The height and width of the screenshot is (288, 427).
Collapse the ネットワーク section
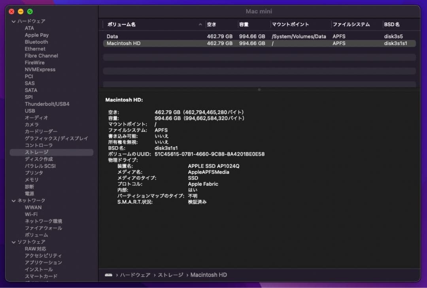click(14, 201)
